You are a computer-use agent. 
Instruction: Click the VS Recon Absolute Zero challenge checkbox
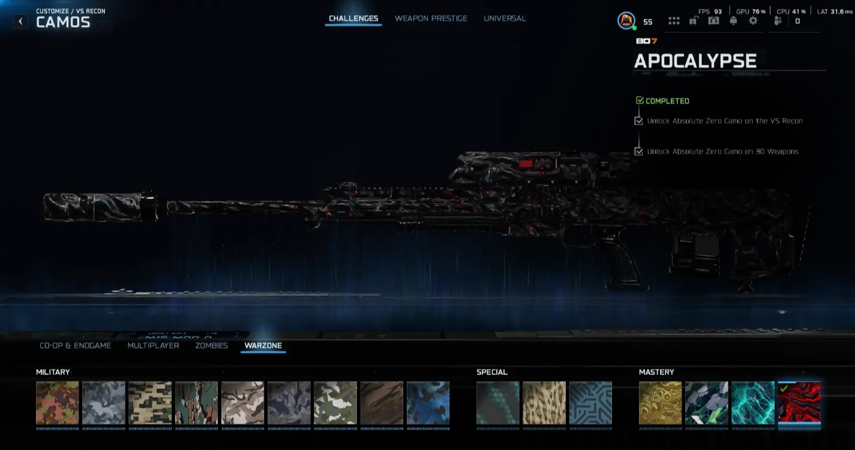point(639,121)
